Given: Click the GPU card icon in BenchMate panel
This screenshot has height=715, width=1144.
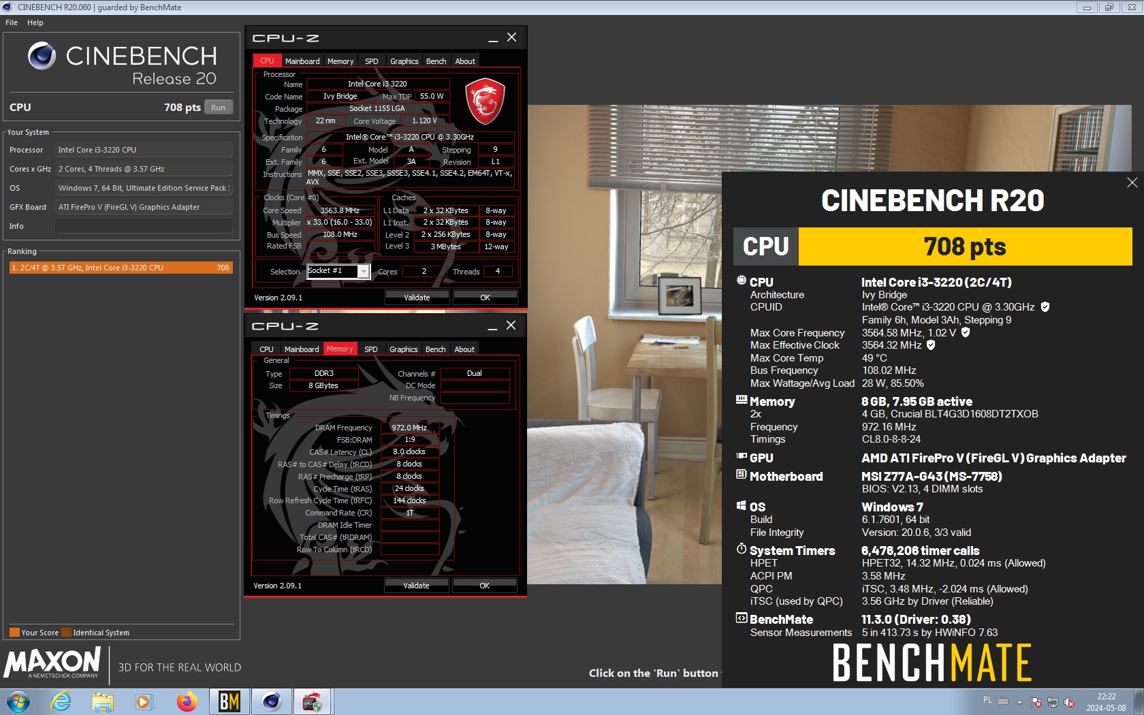Looking at the screenshot, I should [x=742, y=457].
